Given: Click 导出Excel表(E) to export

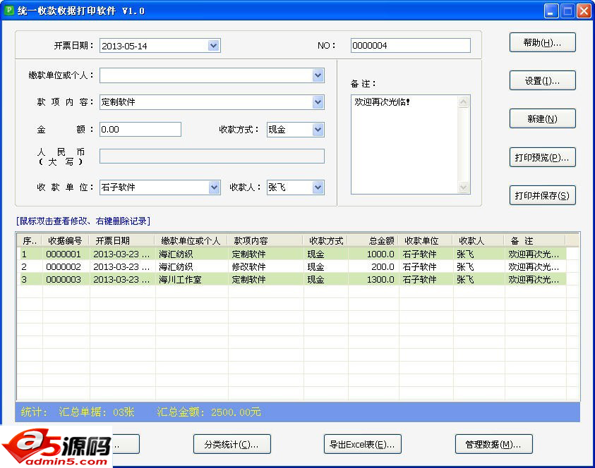Looking at the screenshot, I should [362, 444].
